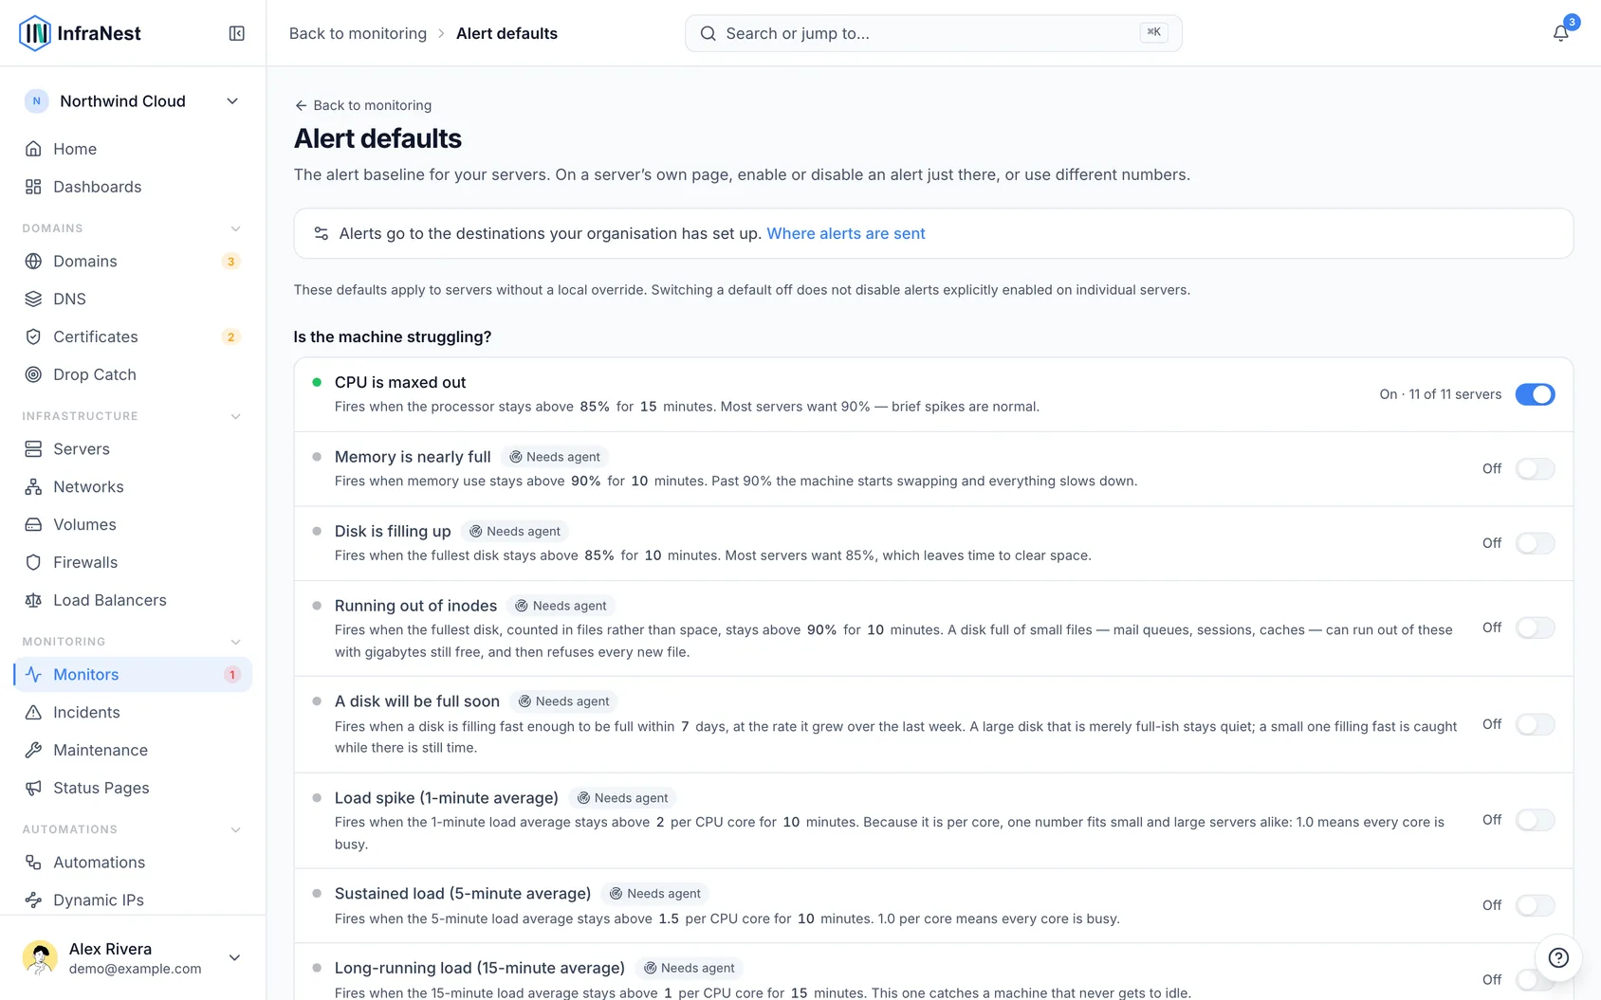Enable Sustained load 5-minute average alert
Viewport: 1601px width, 1000px height.
click(x=1535, y=905)
